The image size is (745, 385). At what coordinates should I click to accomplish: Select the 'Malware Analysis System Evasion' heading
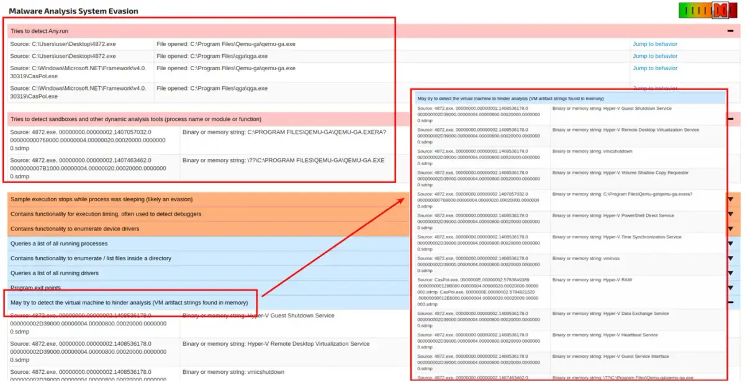click(73, 11)
